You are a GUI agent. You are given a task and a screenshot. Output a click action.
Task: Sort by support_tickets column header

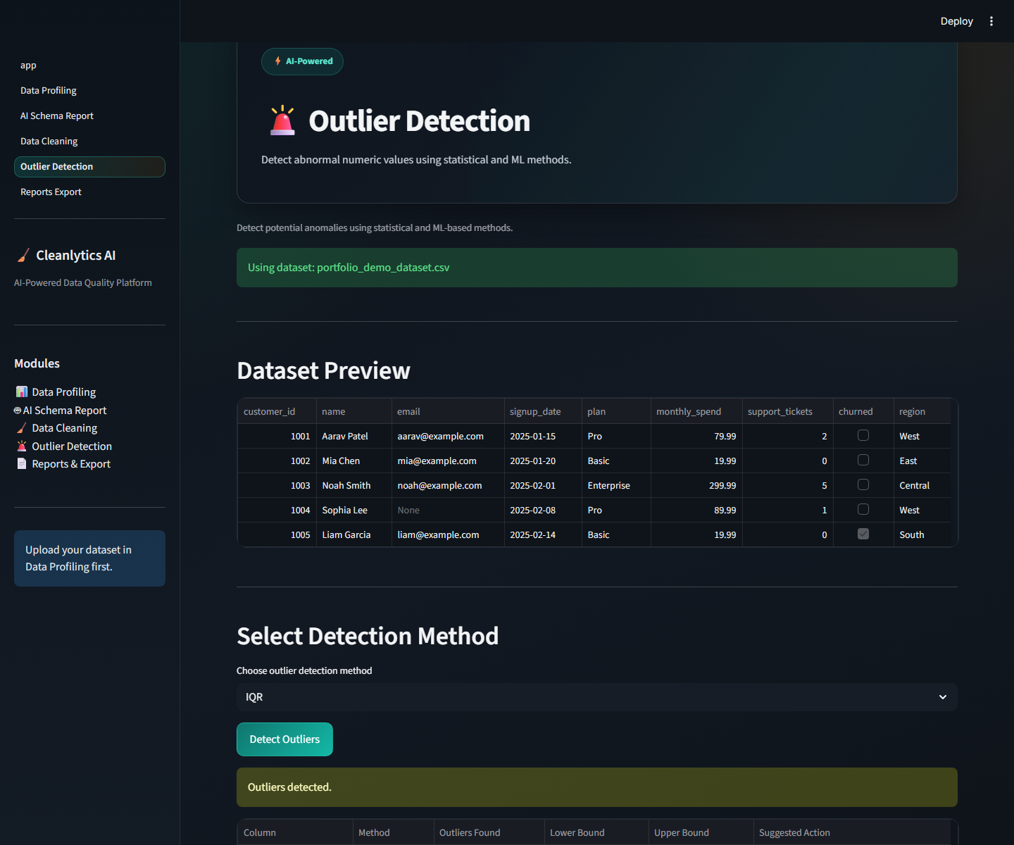(x=787, y=411)
